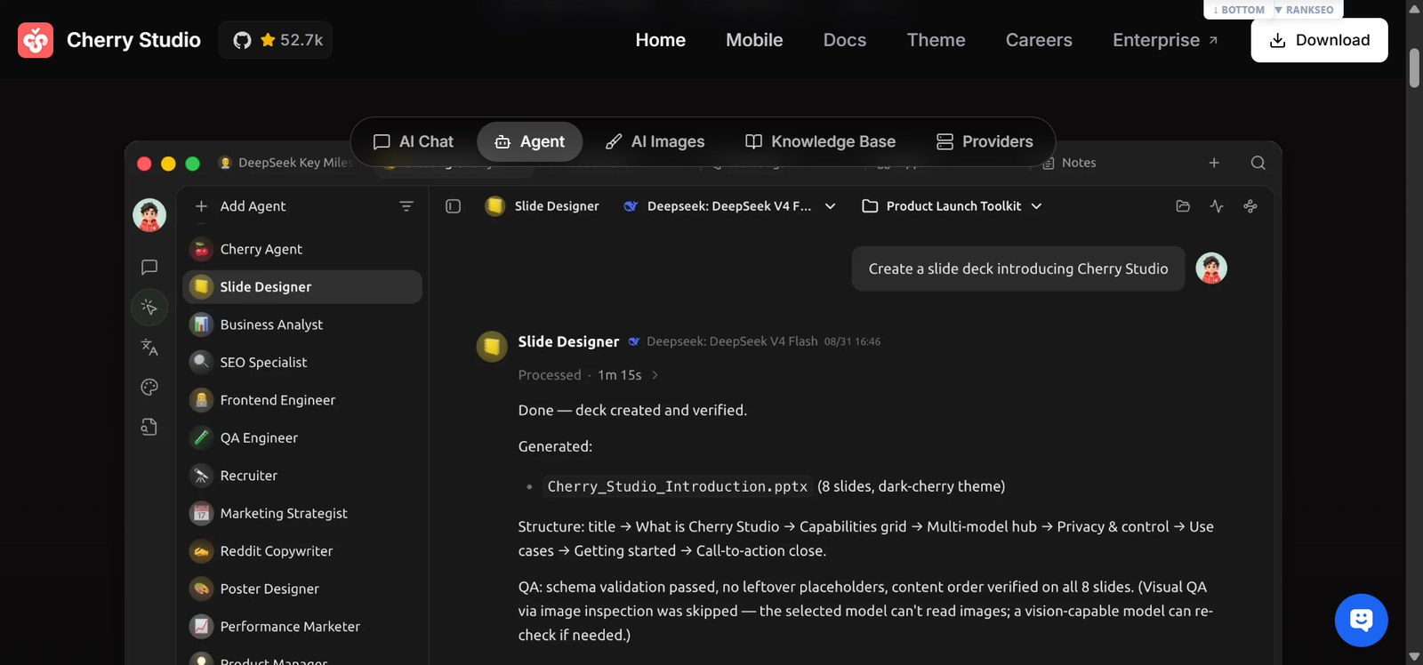The width and height of the screenshot is (1423, 665).
Task: Choose the SEO Specialist agent
Action: [x=302, y=362]
